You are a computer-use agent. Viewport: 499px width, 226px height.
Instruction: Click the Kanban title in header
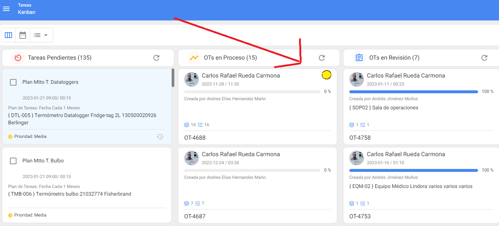27,12
